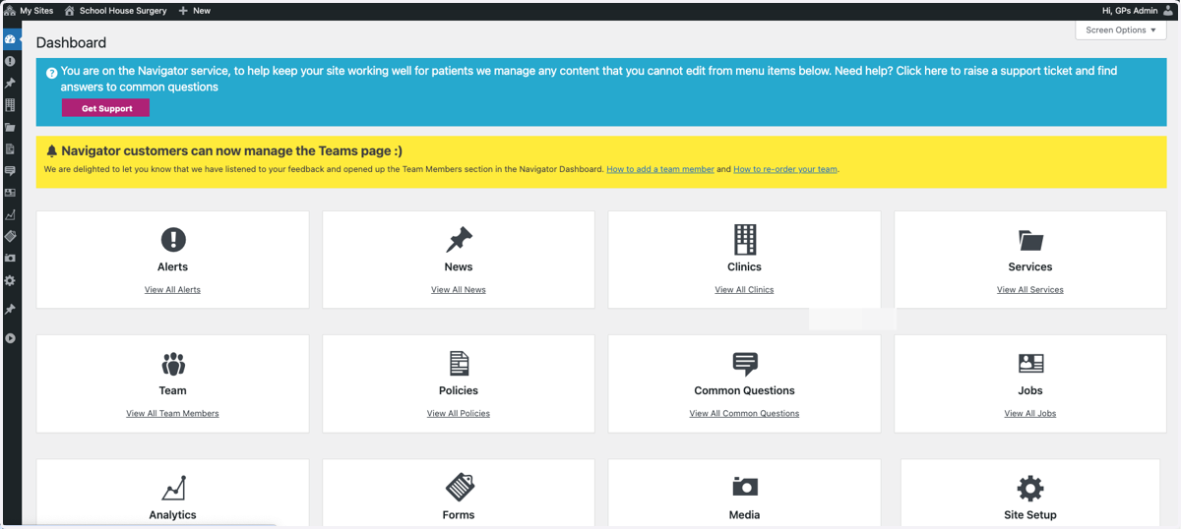
Task: Open Policies via the sidebar document icon
Action: pyautogui.click(x=10, y=149)
